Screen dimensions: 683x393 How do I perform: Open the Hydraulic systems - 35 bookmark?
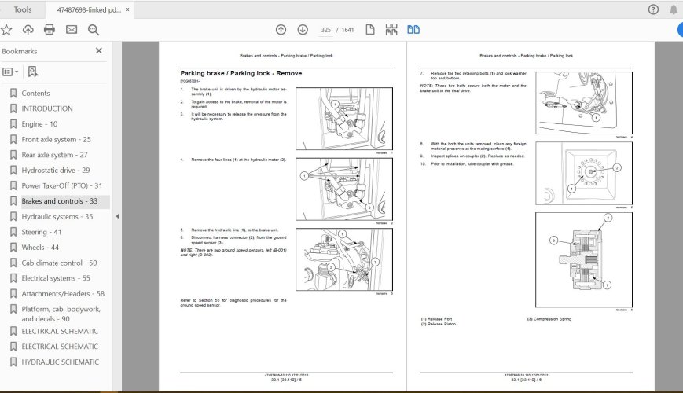[57, 216]
